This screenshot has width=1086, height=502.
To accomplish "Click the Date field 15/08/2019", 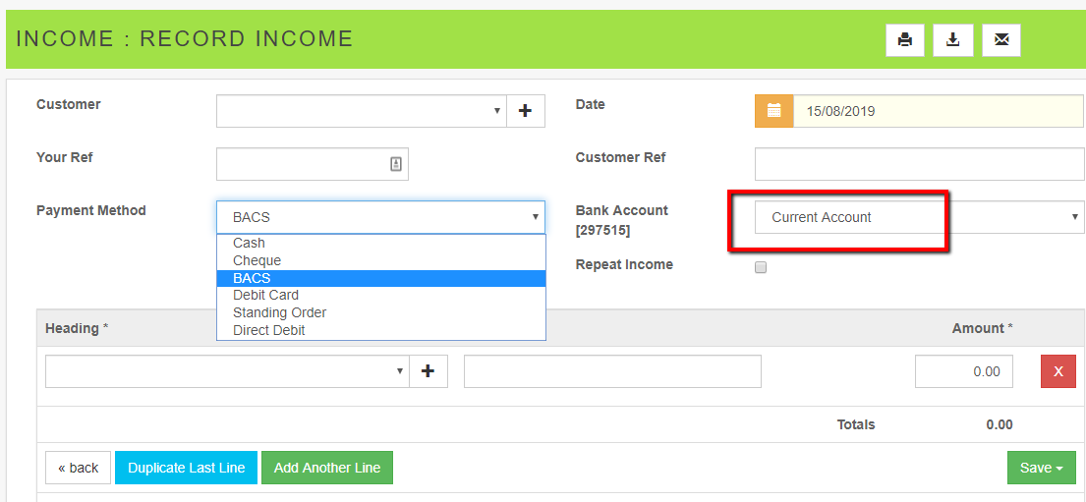I will pos(939,111).
